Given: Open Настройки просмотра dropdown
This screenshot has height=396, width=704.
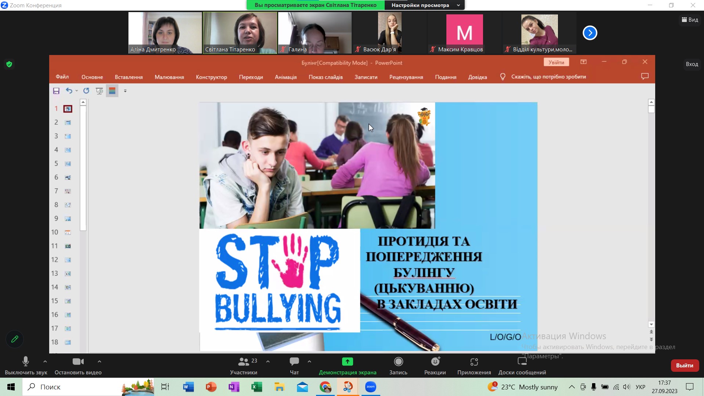Looking at the screenshot, I should click(425, 5).
